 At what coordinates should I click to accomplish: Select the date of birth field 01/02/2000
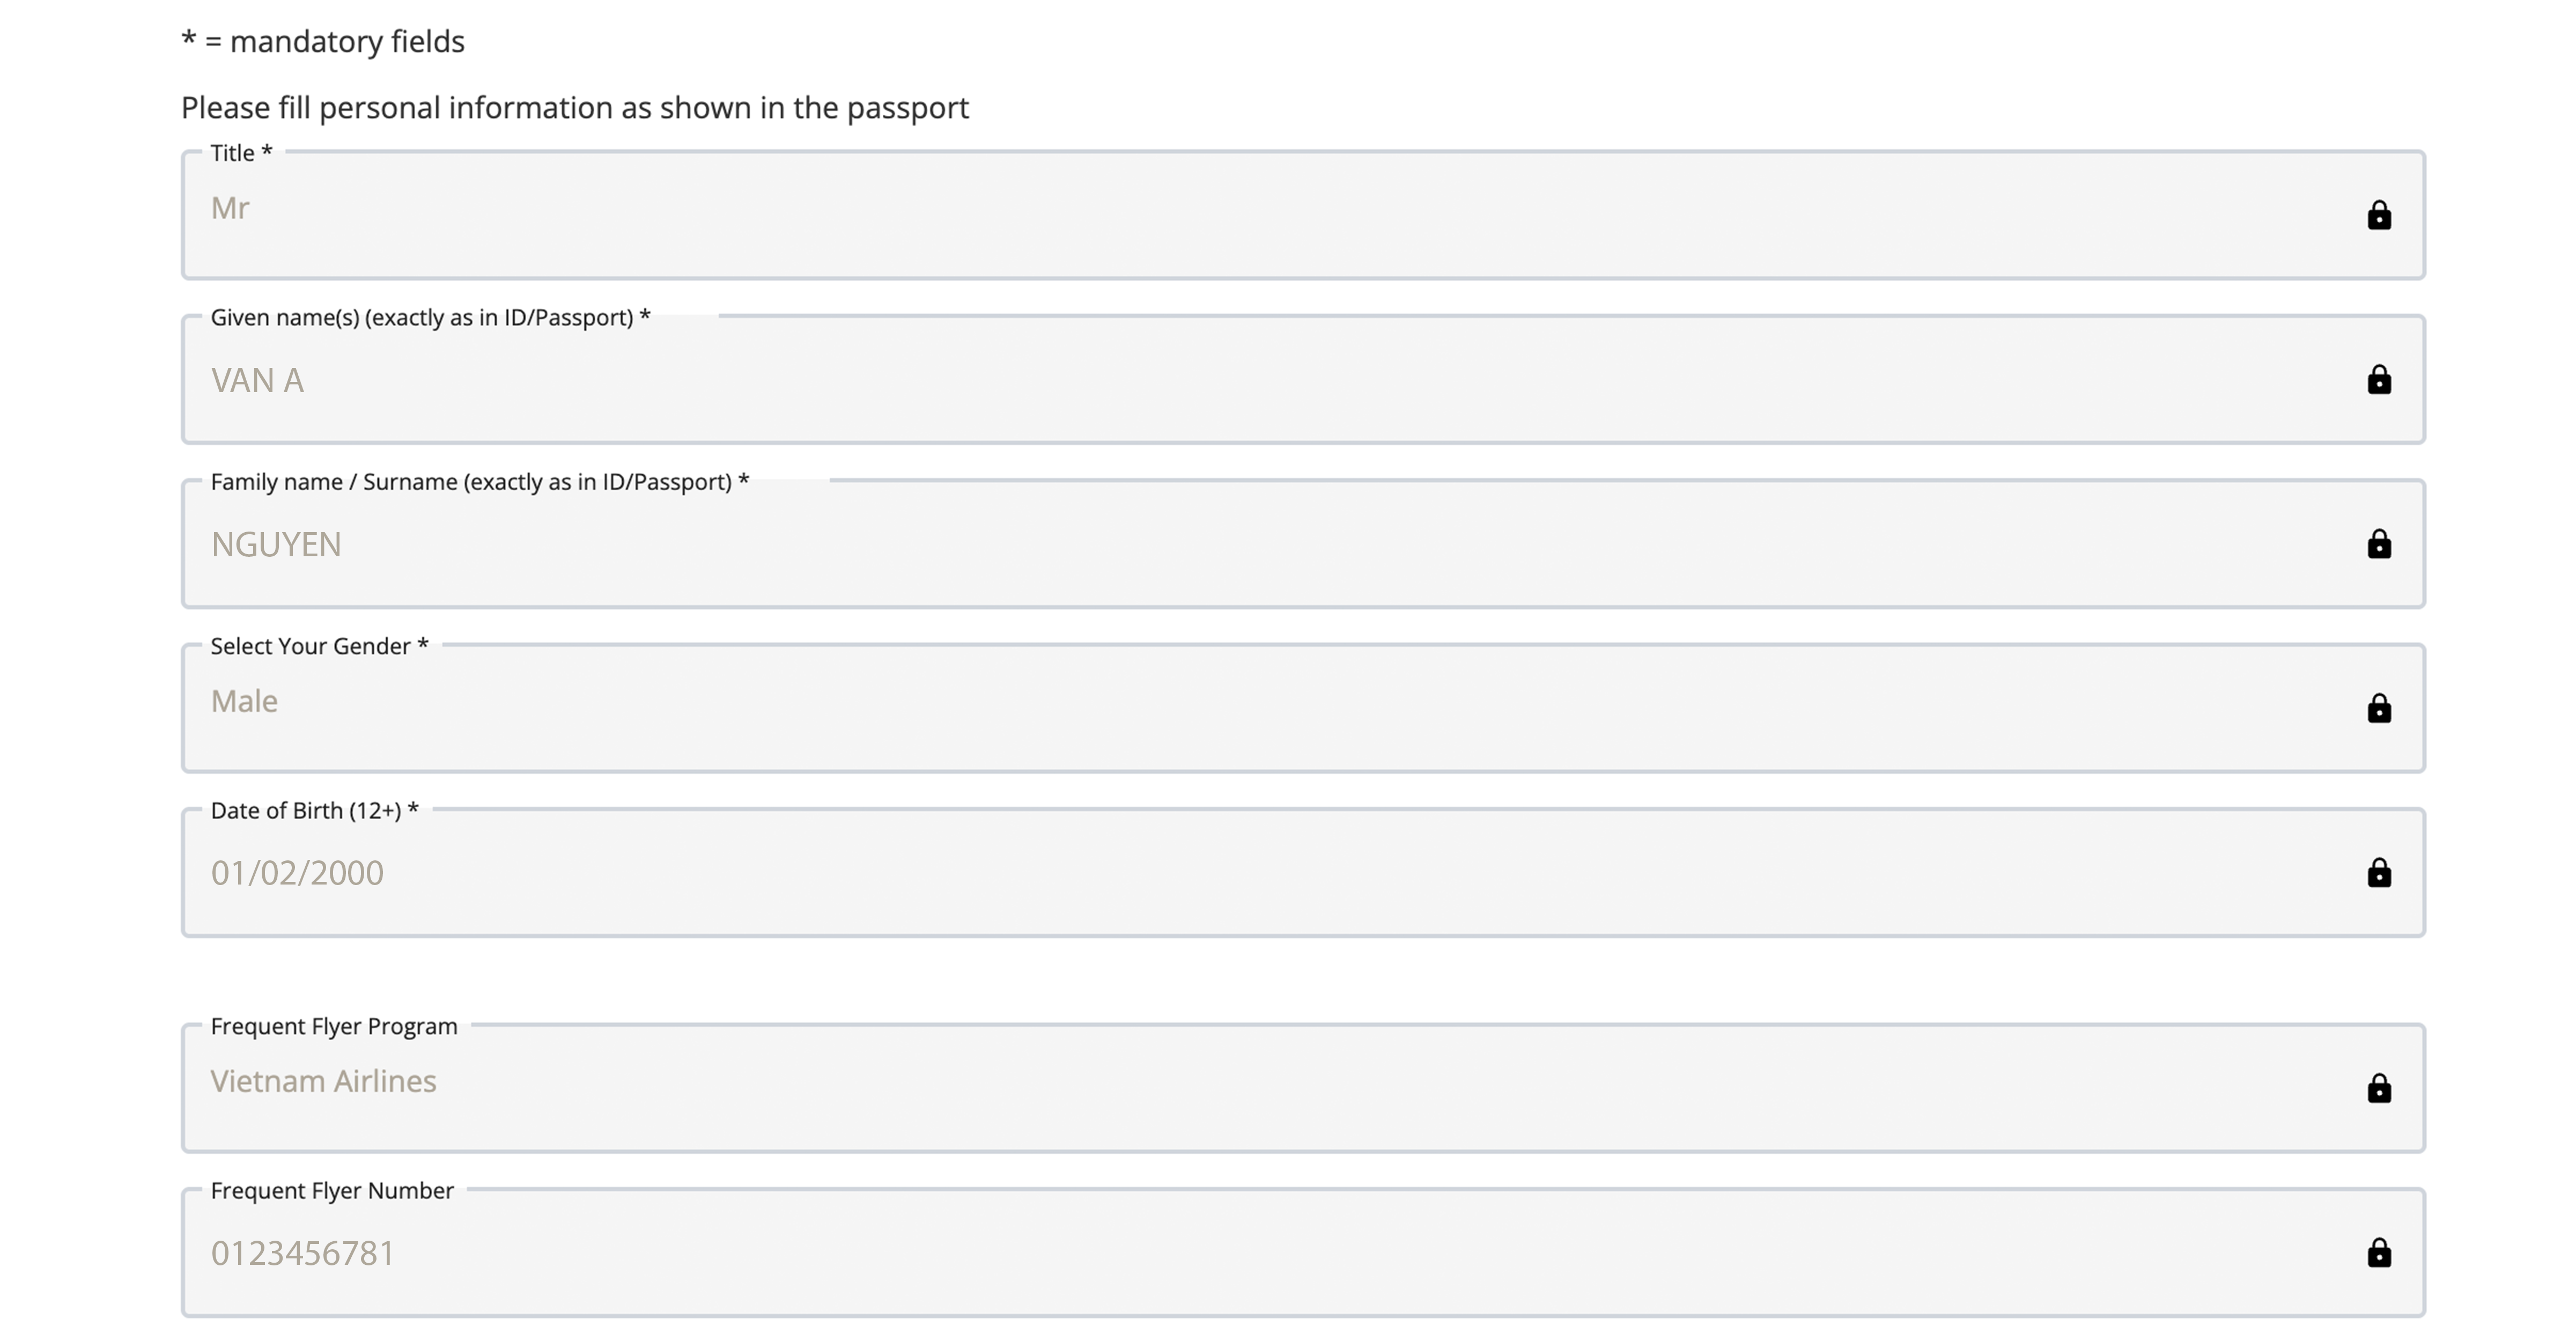(x=1200, y=873)
